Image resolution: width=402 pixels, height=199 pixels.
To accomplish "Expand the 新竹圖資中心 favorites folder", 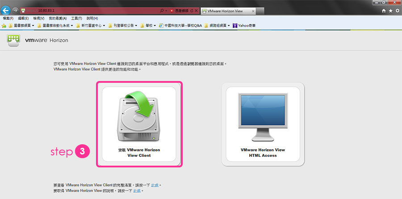I will 91,25.
